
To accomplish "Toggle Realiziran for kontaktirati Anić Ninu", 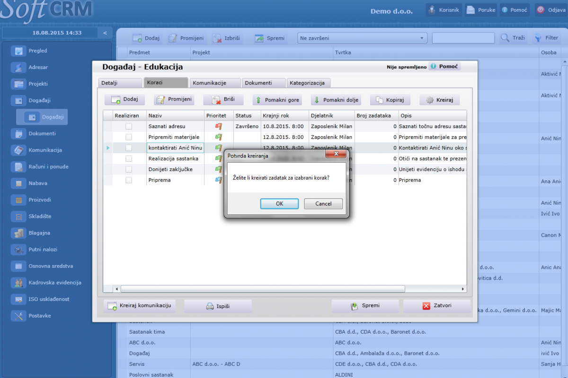I will click(129, 148).
